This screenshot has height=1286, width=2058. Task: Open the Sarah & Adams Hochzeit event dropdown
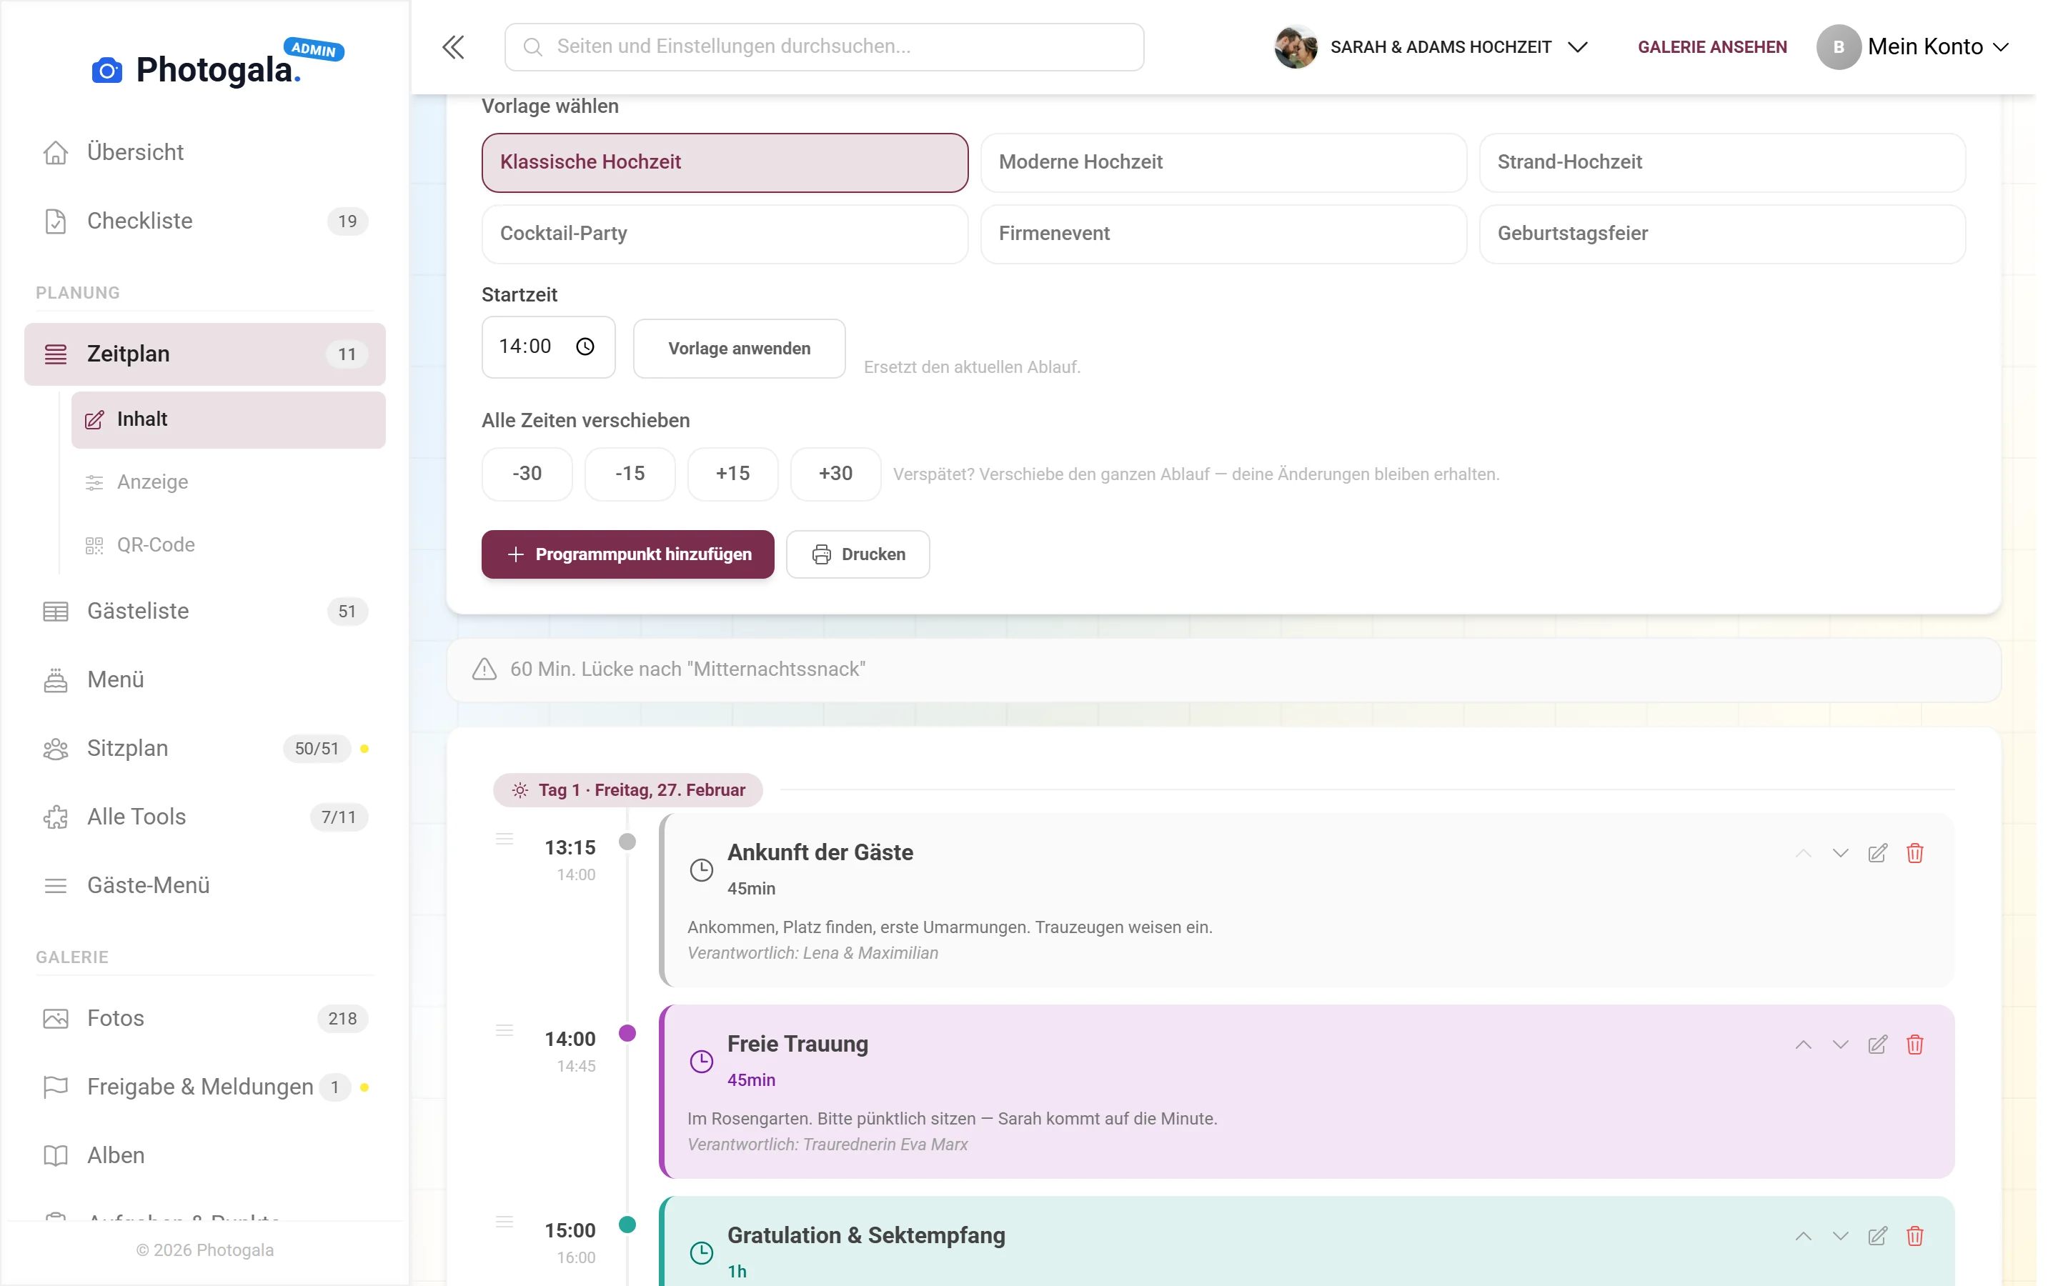pos(1432,46)
